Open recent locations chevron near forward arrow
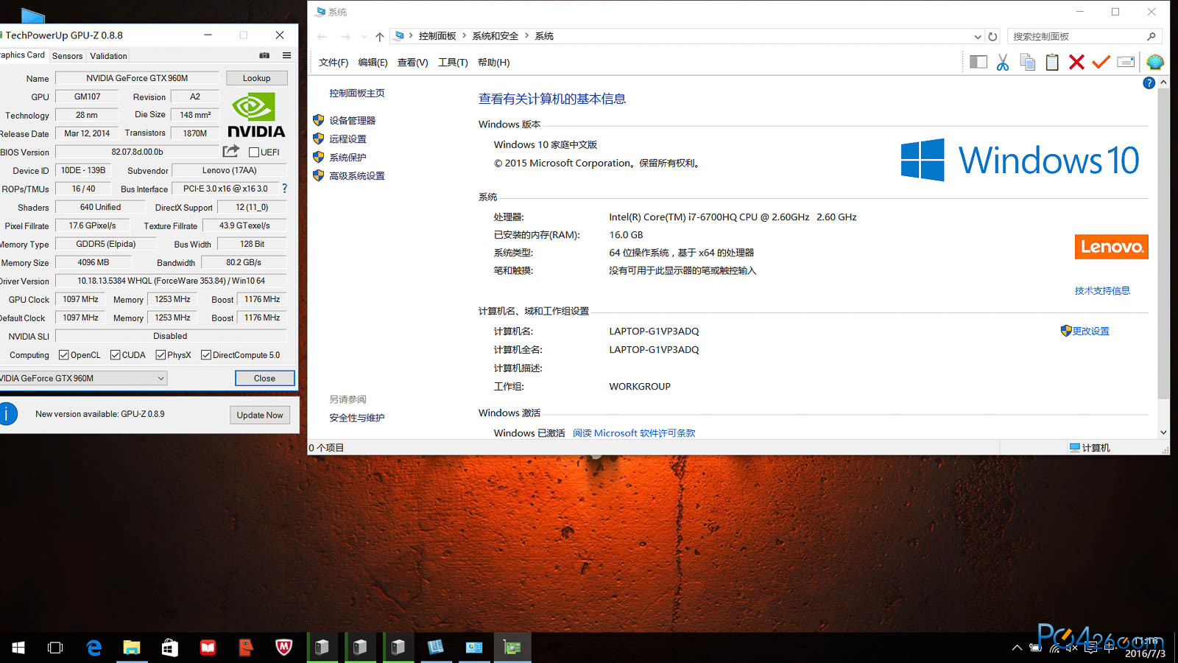The height and width of the screenshot is (663, 1178). tap(364, 37)
